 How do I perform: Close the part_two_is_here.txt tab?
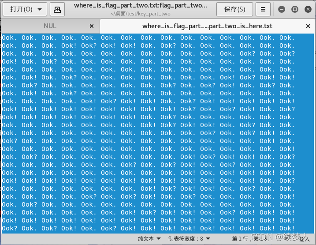(308, 26)
